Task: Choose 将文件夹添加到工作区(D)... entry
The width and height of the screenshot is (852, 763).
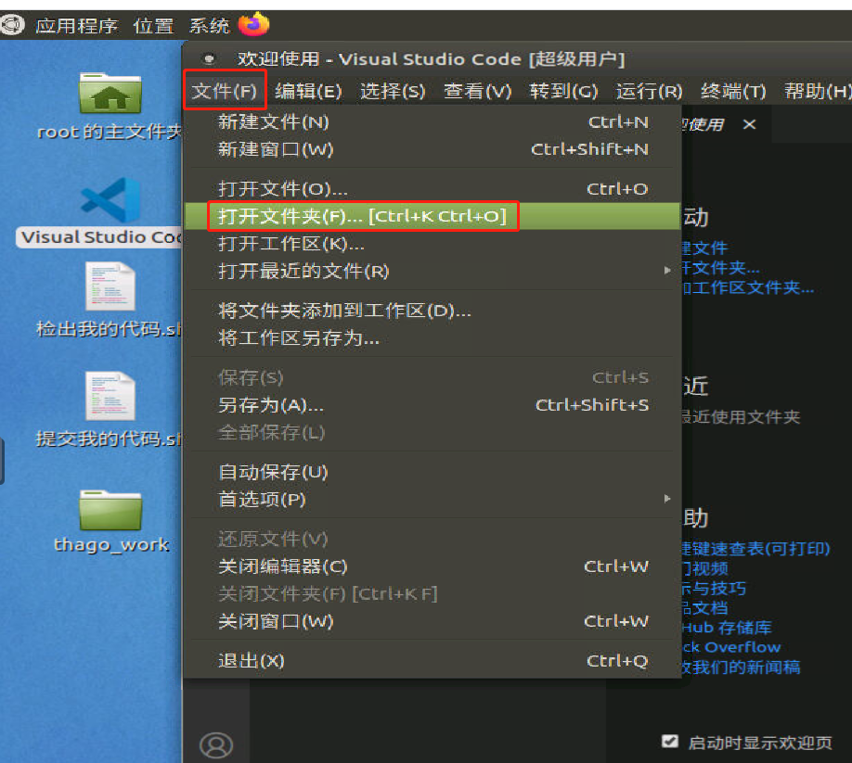Action: (432, 311)
